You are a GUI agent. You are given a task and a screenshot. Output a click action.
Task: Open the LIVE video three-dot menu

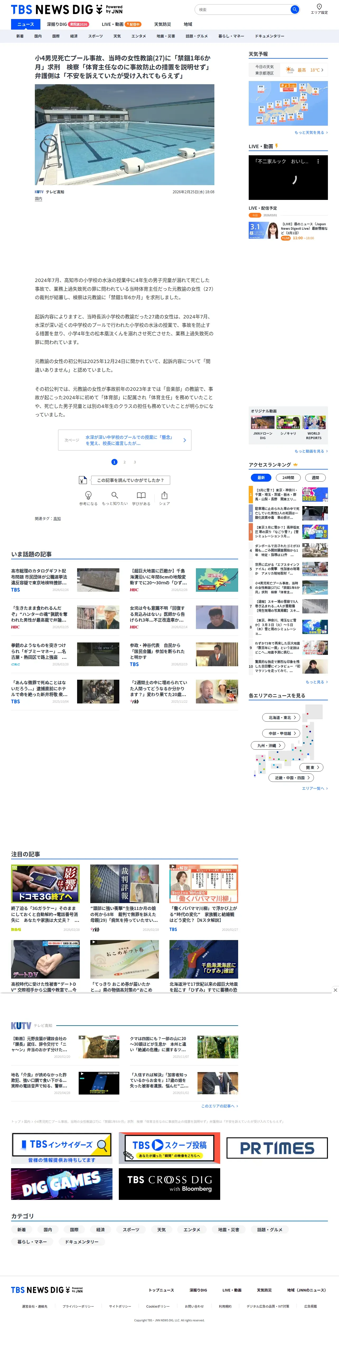(318, 162)
